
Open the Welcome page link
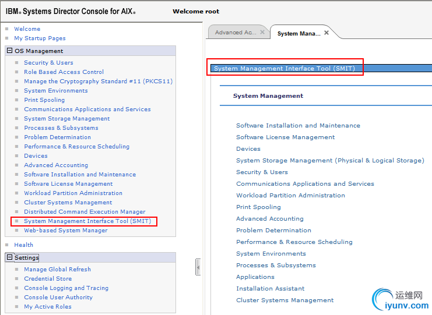pos(27,29)
